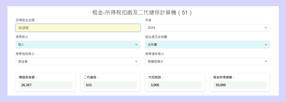Click the 各期租金金額 field label
This screenshot has width=286, height=102.
(25, 20)
